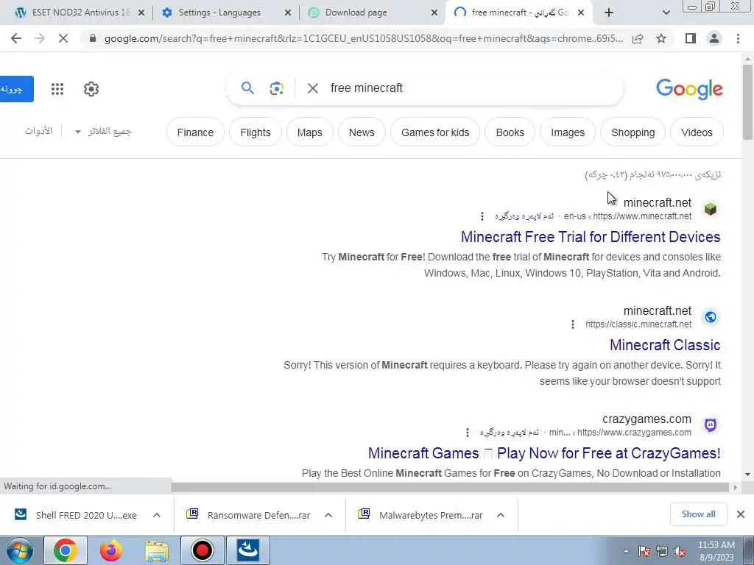Screen dimensions: 754x565
Task: Click the browser forward arrow
Action: pyautogui.click(x=40, y=38)
